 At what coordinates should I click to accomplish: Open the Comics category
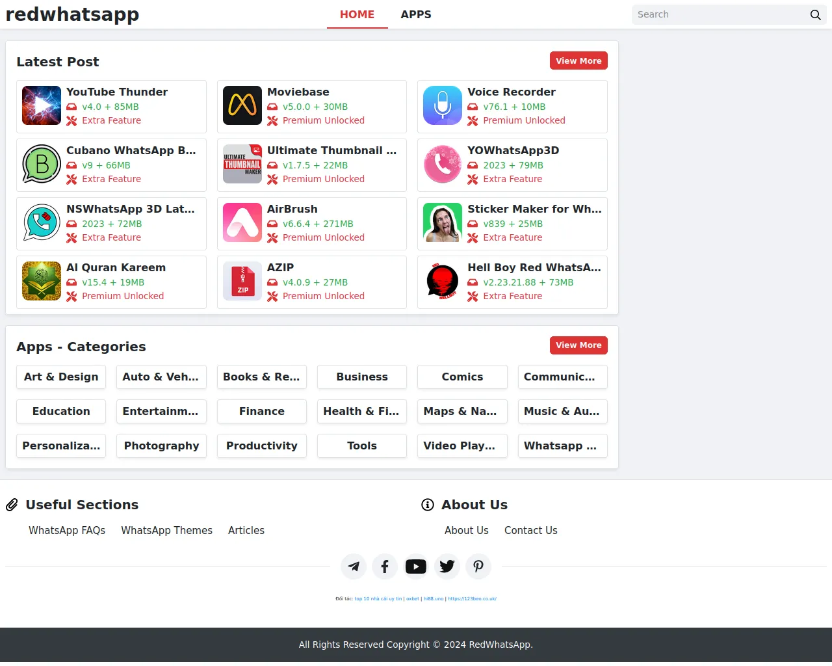pyautogui.click(x=462, y=377)
